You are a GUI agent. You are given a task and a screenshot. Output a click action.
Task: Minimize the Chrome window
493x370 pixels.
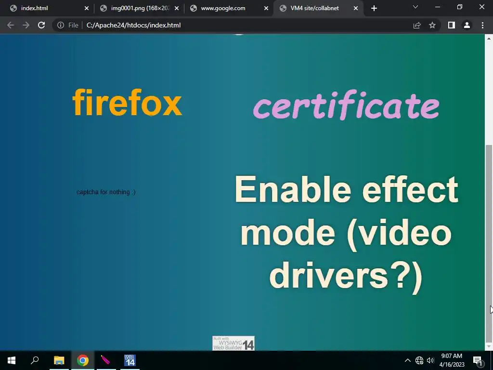coord(437,7)
